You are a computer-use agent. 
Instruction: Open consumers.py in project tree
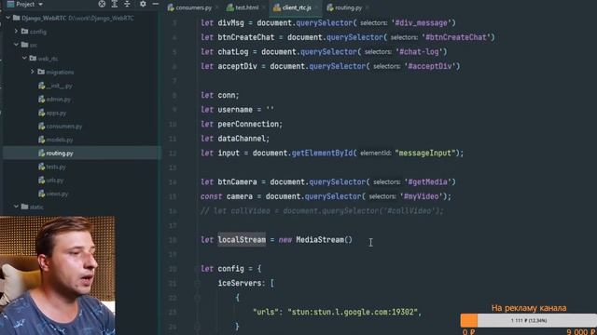(x=60, y=127)
